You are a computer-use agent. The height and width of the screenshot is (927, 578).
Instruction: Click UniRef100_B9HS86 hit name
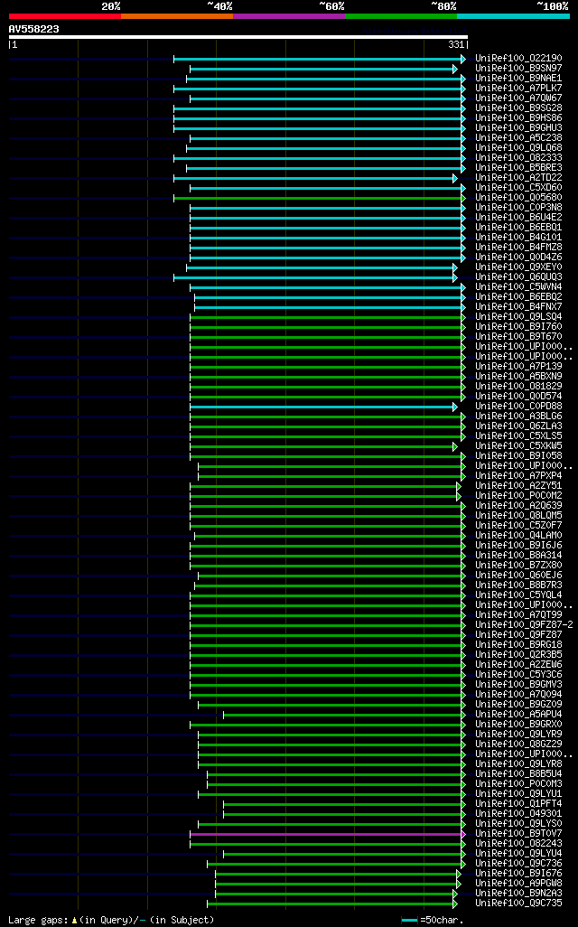(518, 117)
